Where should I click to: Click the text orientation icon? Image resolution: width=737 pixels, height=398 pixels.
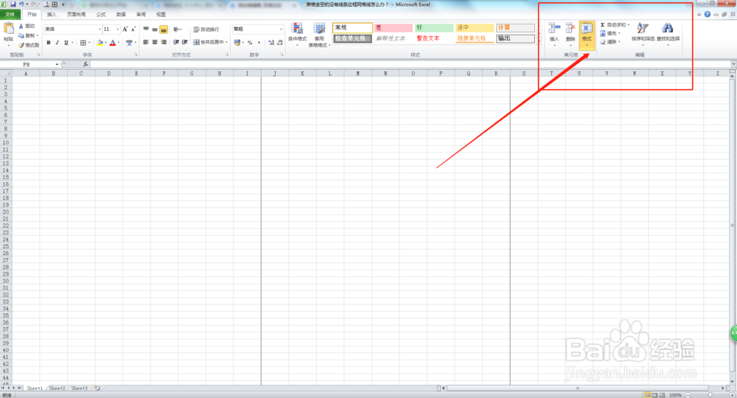click(x=176, y=29)
